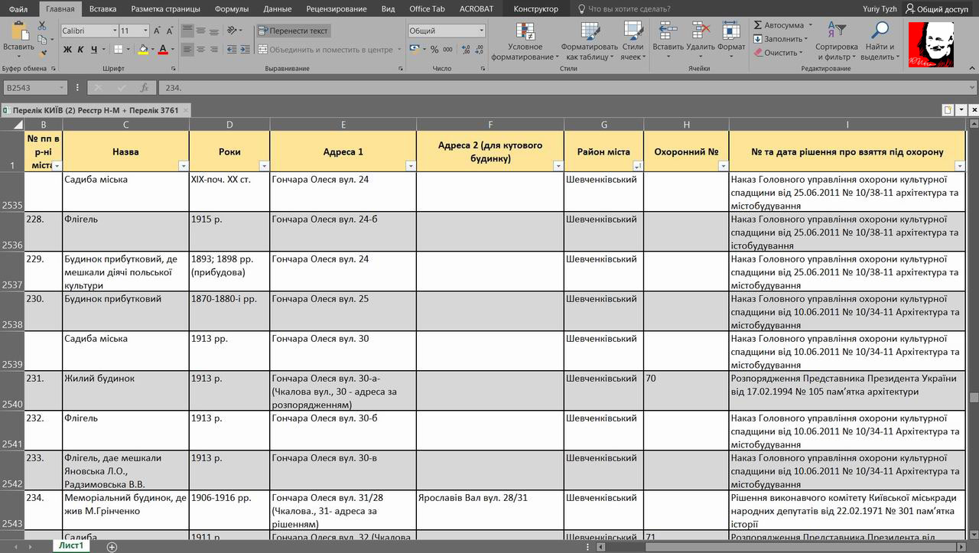
Task: Toggle italic К formatting
Action: coord(80,50)
